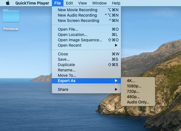
Task: Open the View menu
Action: (83, 3)
